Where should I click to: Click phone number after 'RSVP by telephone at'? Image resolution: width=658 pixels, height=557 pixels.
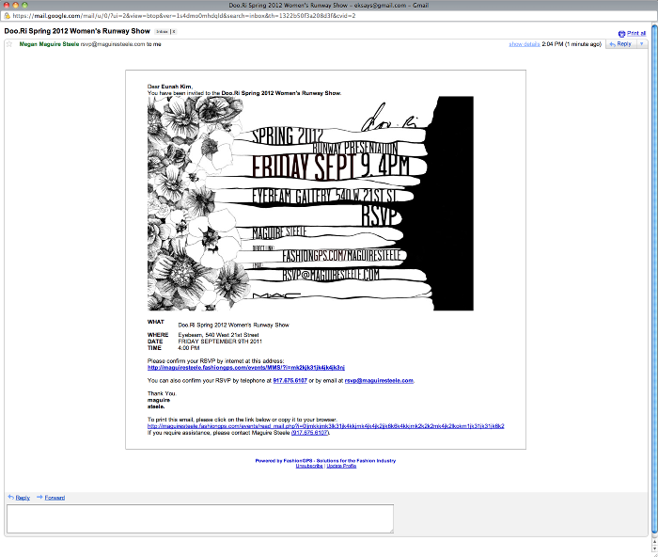pyautogui.click(x=290, y=380)
